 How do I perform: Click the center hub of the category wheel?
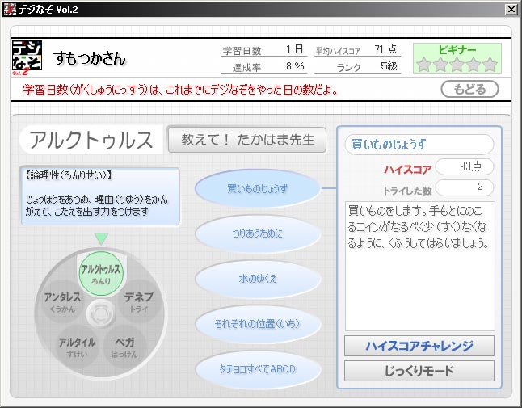click(101, 312)
